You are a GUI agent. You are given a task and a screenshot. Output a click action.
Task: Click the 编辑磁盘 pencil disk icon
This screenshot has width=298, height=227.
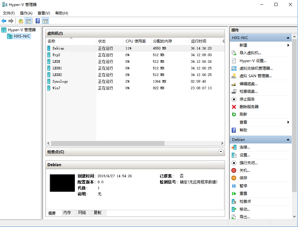click(x=234, y=84)
